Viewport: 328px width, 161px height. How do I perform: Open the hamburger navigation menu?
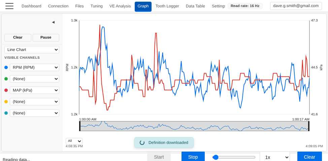pyautogui.click(x=9, y=6)
